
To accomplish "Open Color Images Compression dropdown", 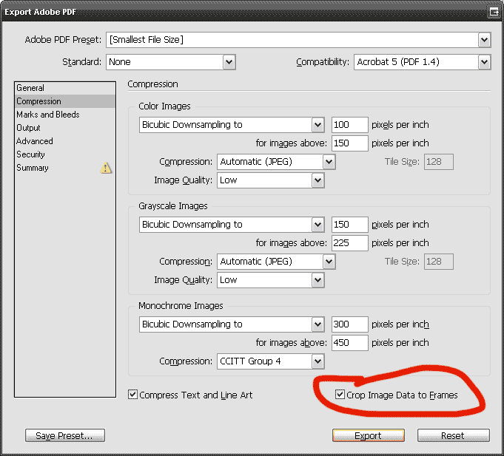I will coord(276,162).
